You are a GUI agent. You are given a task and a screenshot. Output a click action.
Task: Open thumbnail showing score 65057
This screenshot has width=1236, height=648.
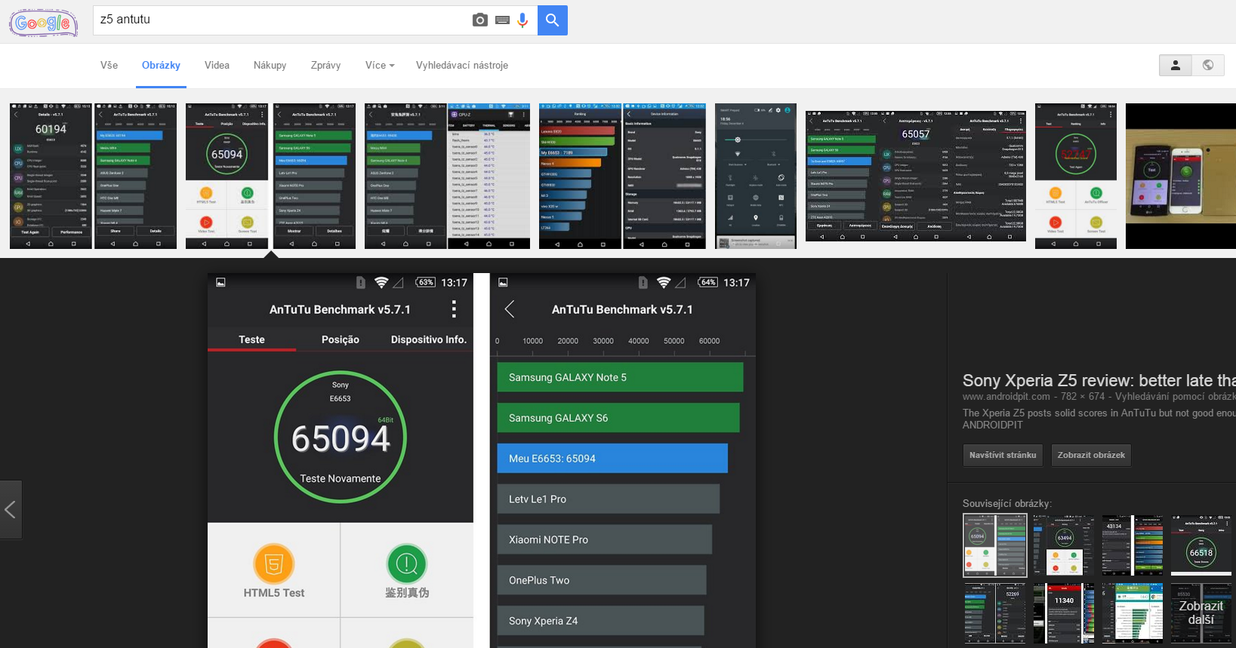pyautogui.click(x=916, y=176)
